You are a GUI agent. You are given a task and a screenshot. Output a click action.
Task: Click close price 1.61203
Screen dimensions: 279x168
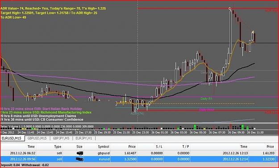268,153
